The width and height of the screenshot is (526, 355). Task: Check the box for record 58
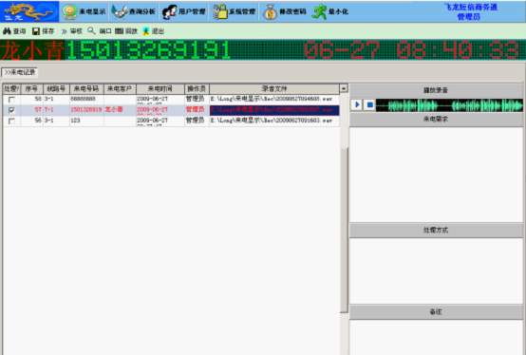11,100
